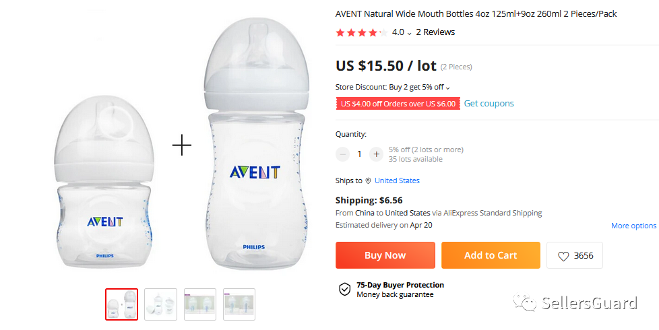Click the quantity value field

(x=359, y=154)
